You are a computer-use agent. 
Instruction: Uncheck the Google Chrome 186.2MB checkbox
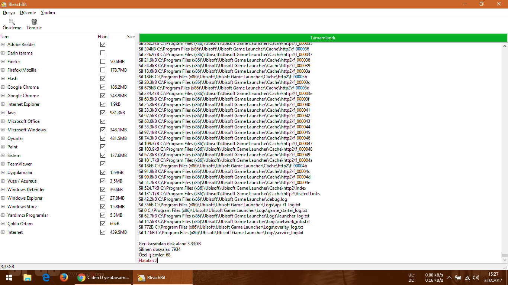103,87
